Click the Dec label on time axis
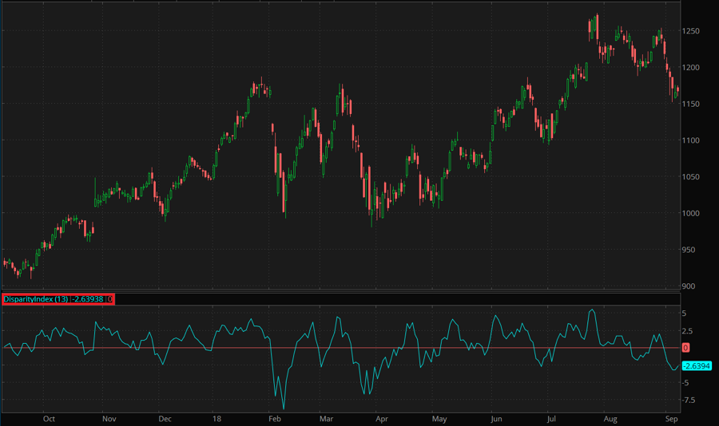 [x=165, y=418]
